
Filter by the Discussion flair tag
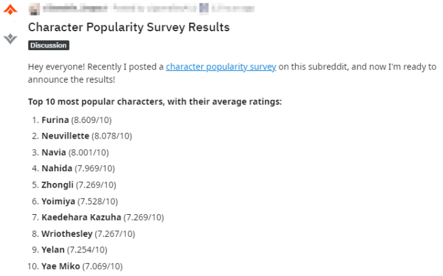tap(48, 46)
